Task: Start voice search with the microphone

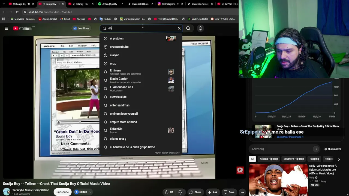Action: [200, 28]
